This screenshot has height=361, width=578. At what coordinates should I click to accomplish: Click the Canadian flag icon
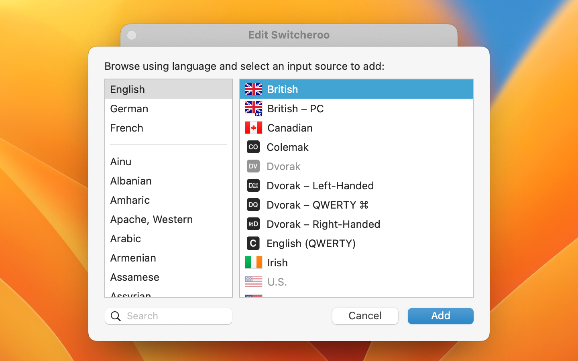(254, 128)
